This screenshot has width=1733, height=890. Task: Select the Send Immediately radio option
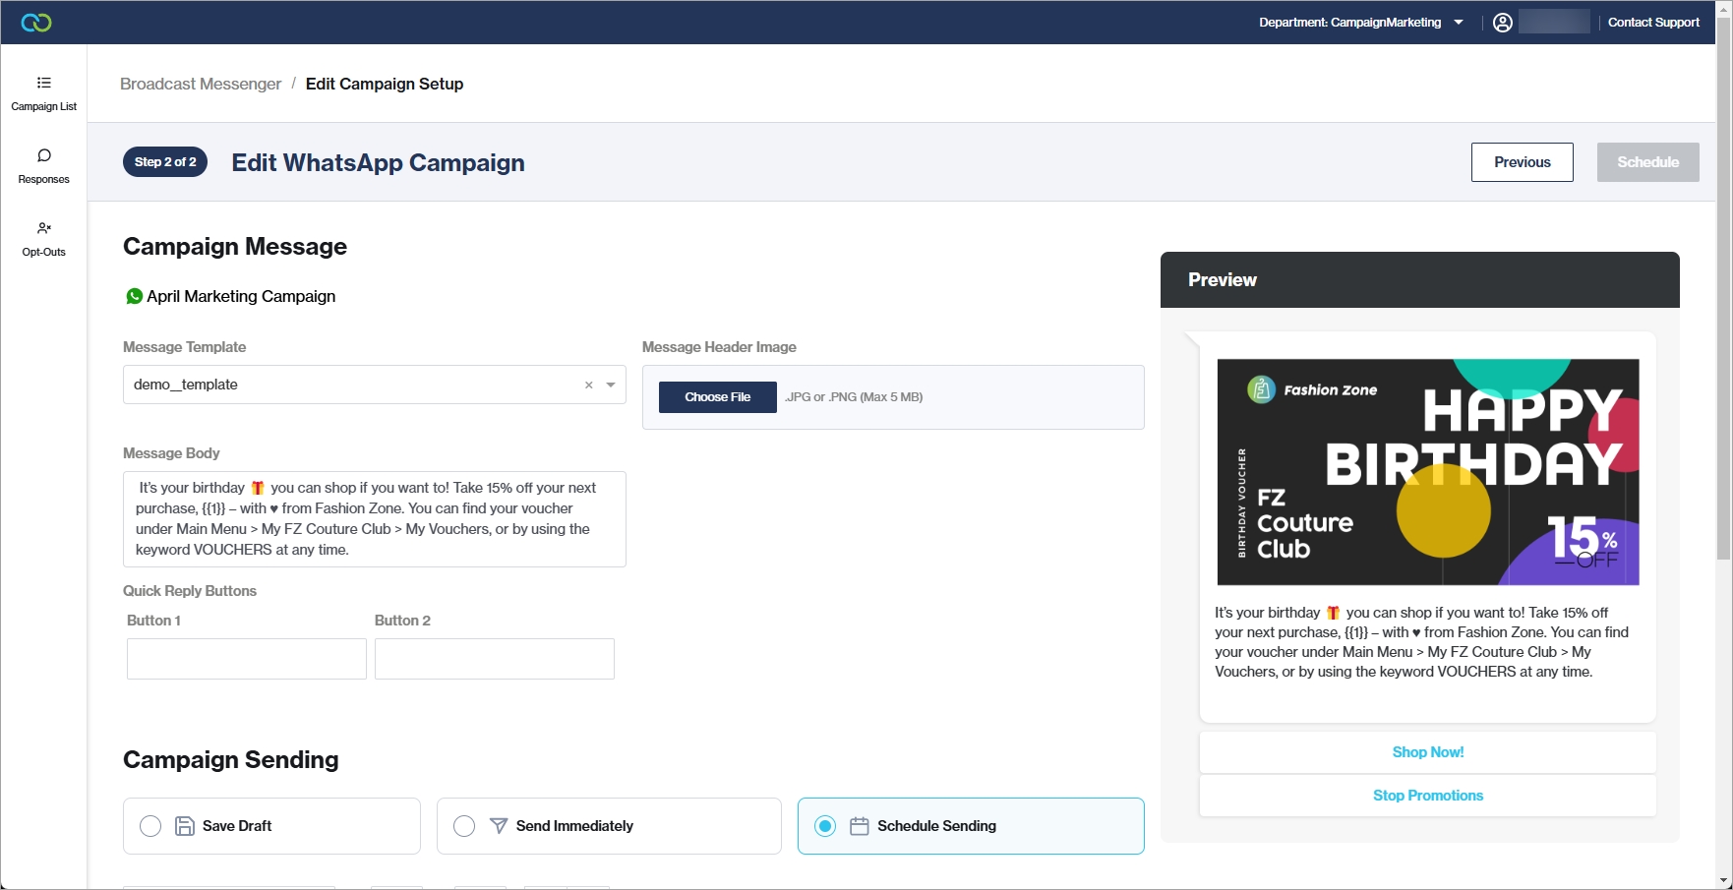(x=464, y=826)
